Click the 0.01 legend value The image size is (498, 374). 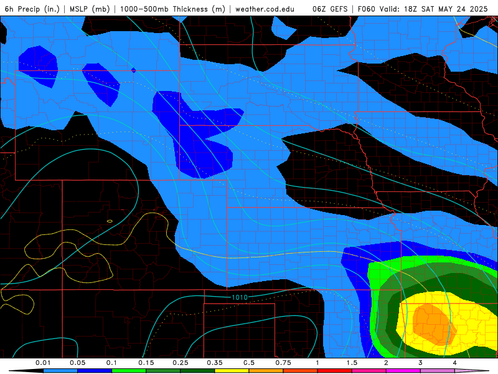43,363
